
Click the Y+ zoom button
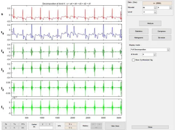click(14, 124)
